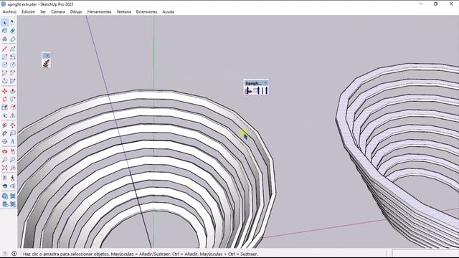Choose the Dimension tool
459x258 pixels.
13,125
